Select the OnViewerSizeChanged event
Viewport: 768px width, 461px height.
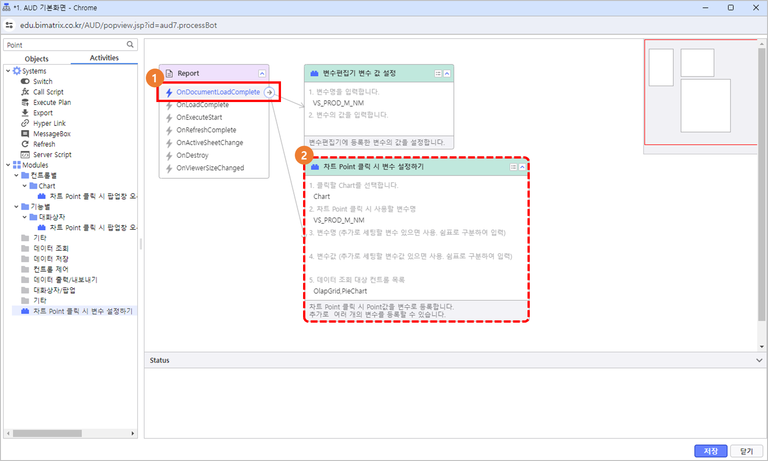click(210, 168)
